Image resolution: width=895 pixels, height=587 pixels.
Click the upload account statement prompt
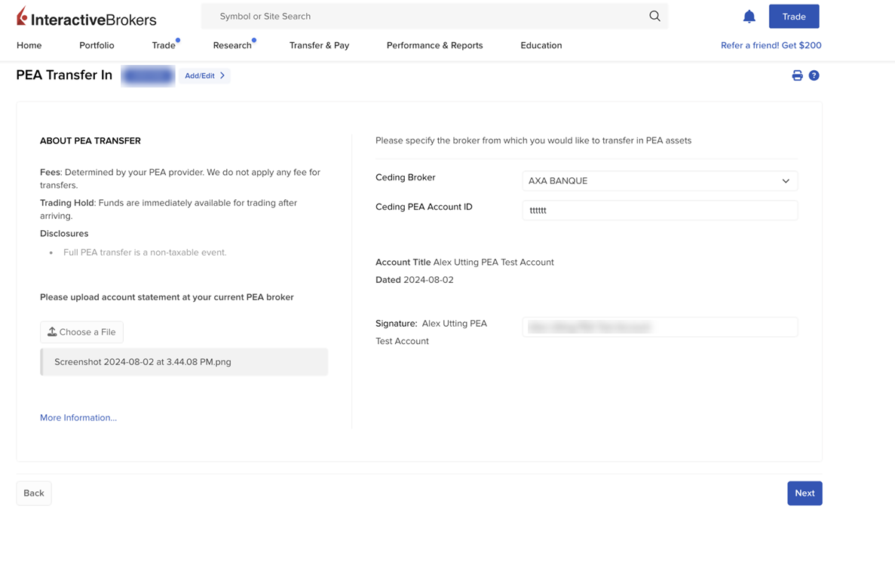[167, 297]
